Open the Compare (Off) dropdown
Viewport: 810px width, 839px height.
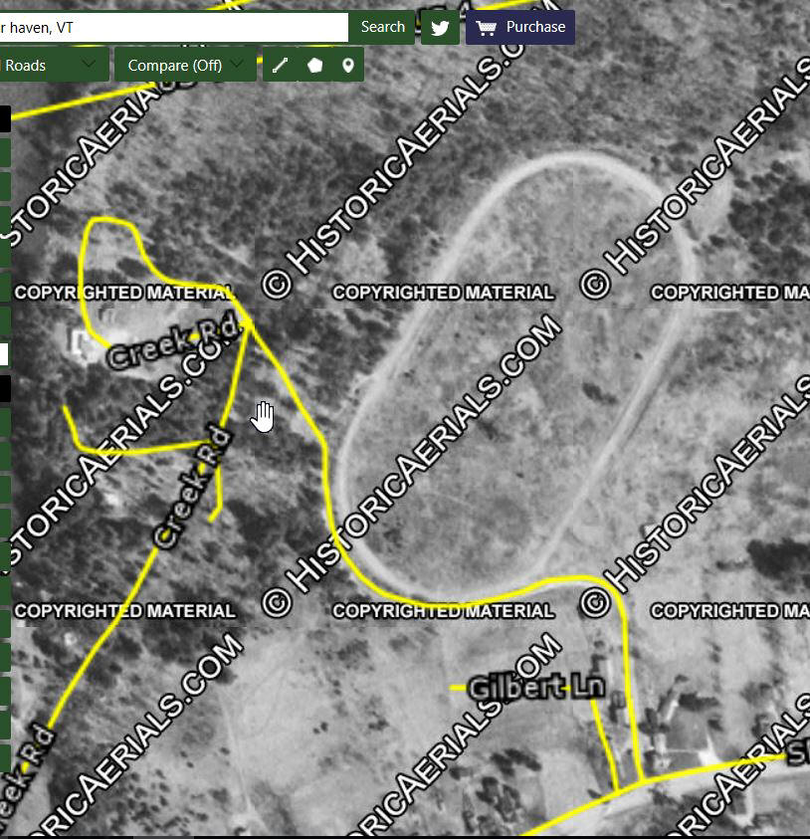pyautogui.click(x=185, y=66)
